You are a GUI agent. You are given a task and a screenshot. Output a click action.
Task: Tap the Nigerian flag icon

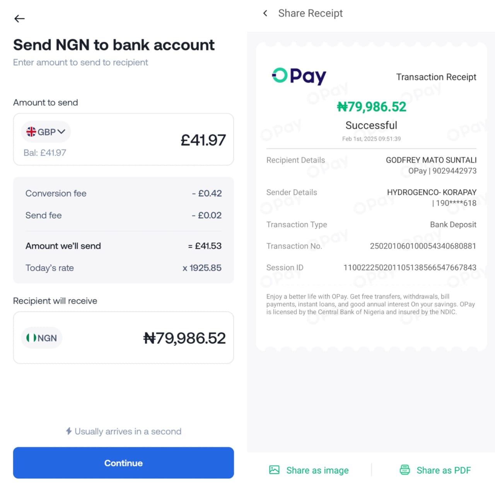31,338
